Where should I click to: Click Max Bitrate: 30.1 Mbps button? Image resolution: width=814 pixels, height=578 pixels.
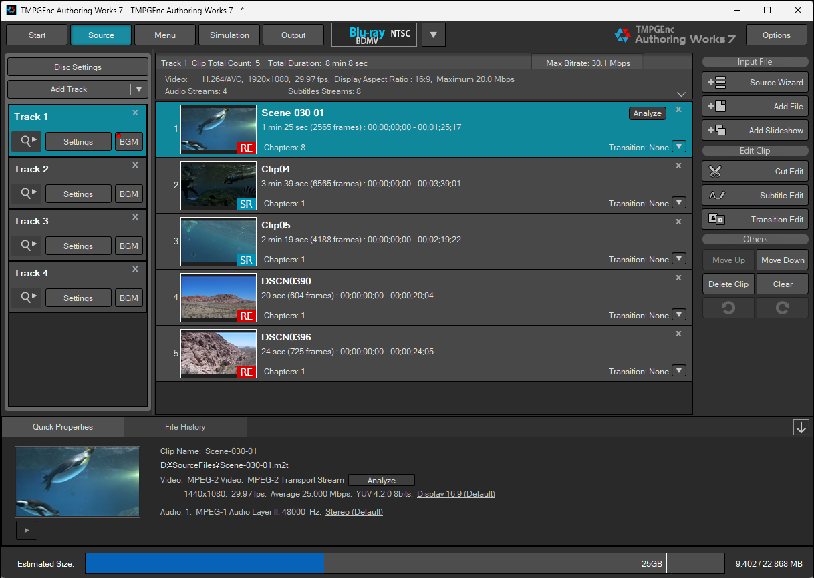[588, 63]
